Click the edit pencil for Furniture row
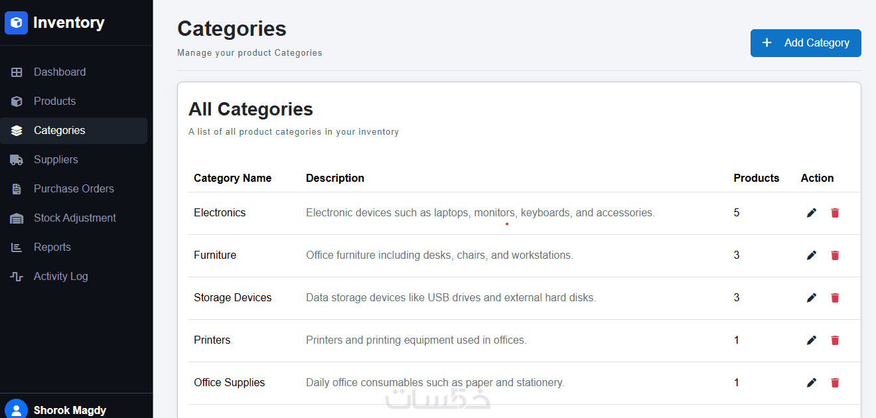This screenshot has width=876, height=418. [x=811, y=255]
